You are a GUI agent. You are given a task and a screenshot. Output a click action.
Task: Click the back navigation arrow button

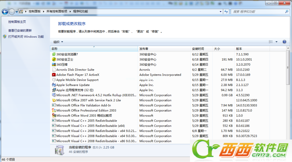point(5,12)
